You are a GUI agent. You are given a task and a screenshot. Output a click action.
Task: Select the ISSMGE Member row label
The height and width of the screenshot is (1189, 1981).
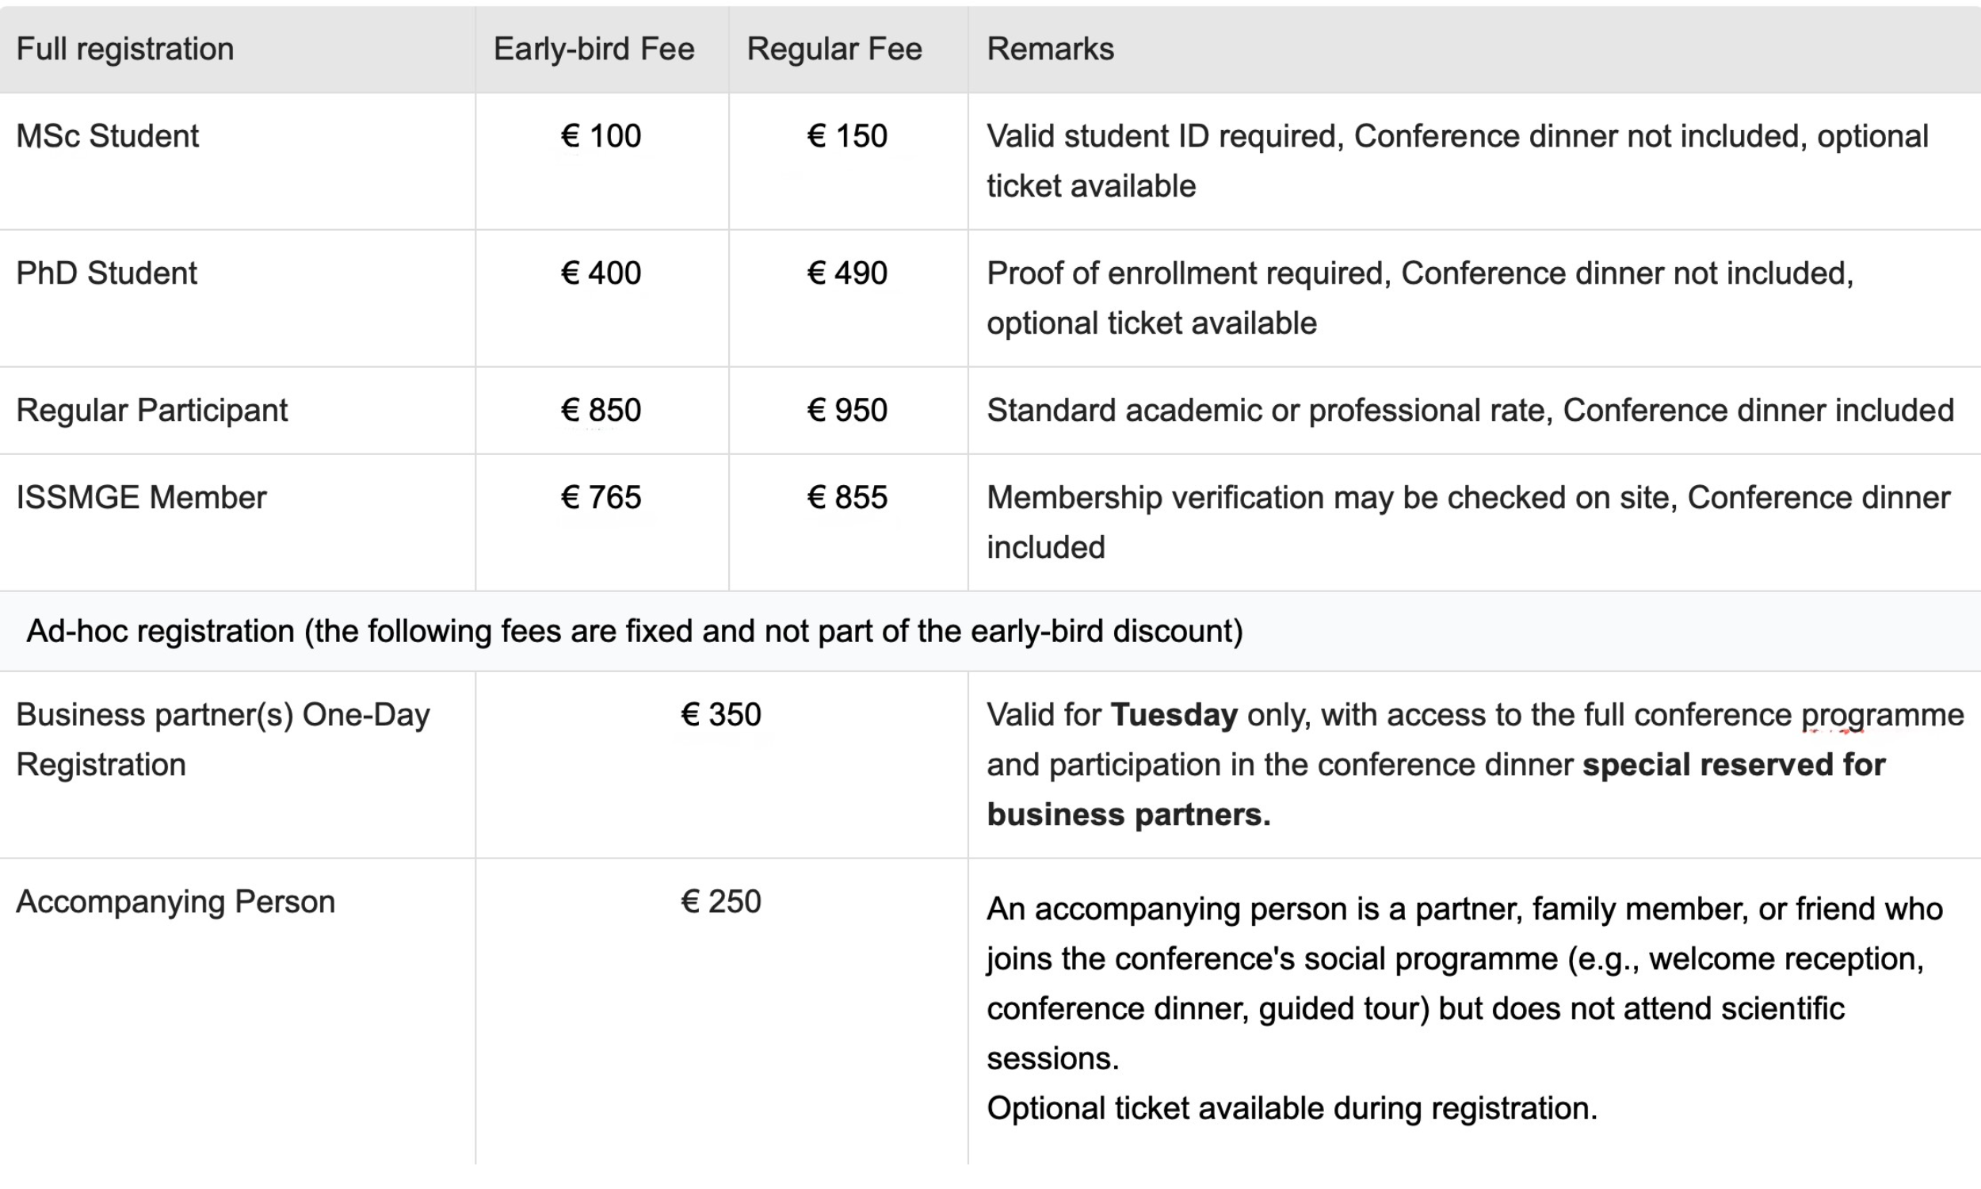pyautogui.click(x=141, y=498)
